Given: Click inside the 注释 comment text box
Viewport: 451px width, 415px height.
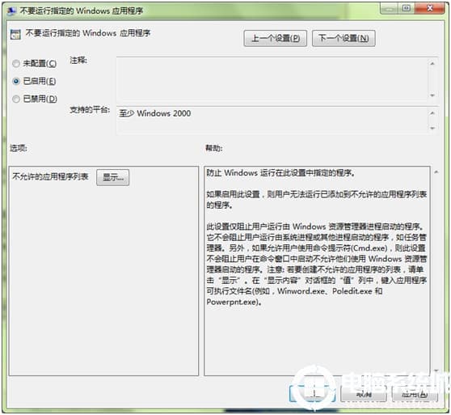Looking at the screenshot, I should click(x=272, y=78).
